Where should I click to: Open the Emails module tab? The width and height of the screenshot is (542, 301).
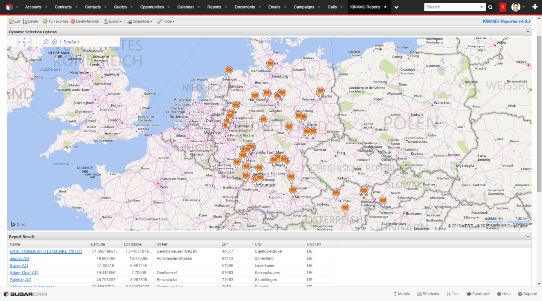(274, 7)
